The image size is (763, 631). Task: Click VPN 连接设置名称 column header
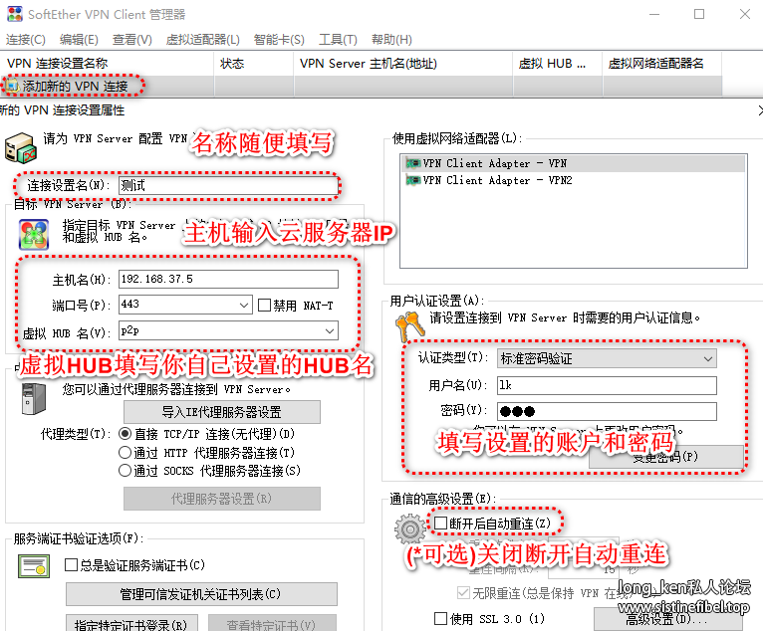click(107, 64)
